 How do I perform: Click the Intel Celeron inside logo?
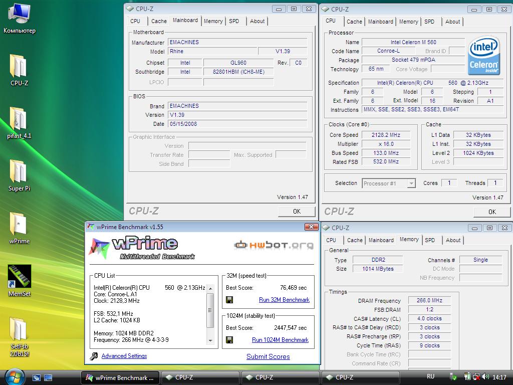(484, 56)
